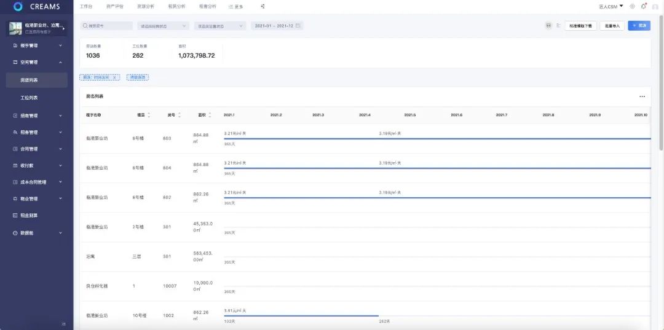This screenshot has height=330, width=664.
Task: Click the CREAMS logo icon
Action: click(x=18, y=6)
